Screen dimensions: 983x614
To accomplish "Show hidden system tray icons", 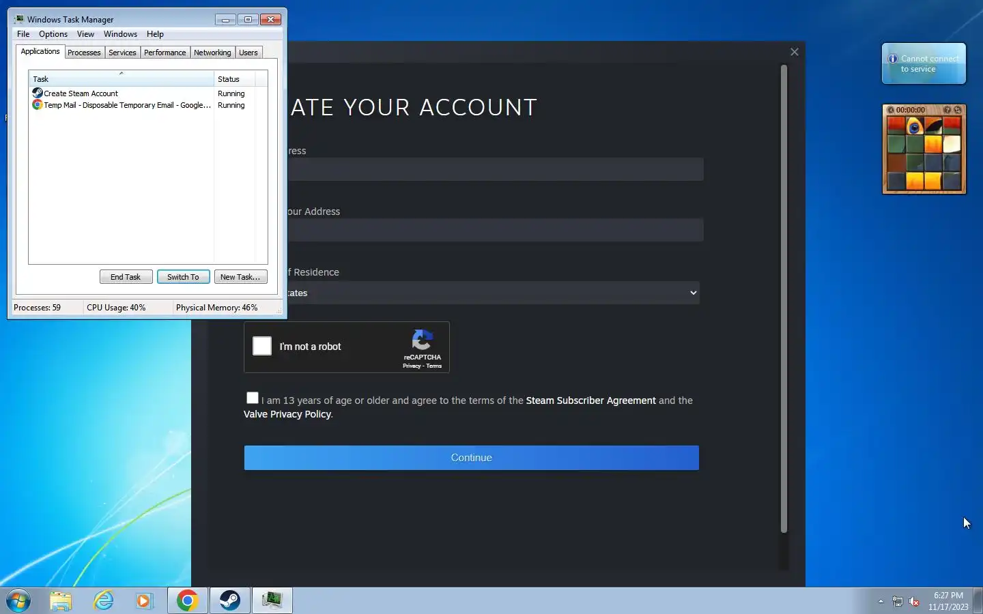I will point(881,601).
